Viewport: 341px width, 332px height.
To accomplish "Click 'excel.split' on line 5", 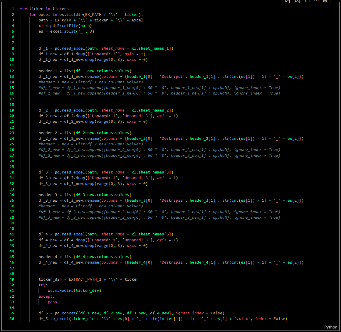I will [x=63, y=31].
